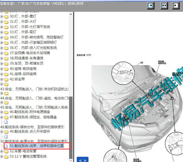183x162 pixels.
Task: Click folder icon of '35.灯，内部-行李箱区域照明灯'
Action: pos(6,43)
